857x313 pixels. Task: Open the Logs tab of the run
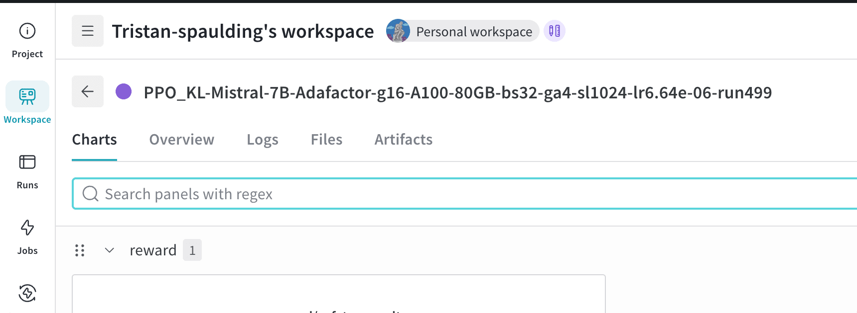click(x=263, y=140)
